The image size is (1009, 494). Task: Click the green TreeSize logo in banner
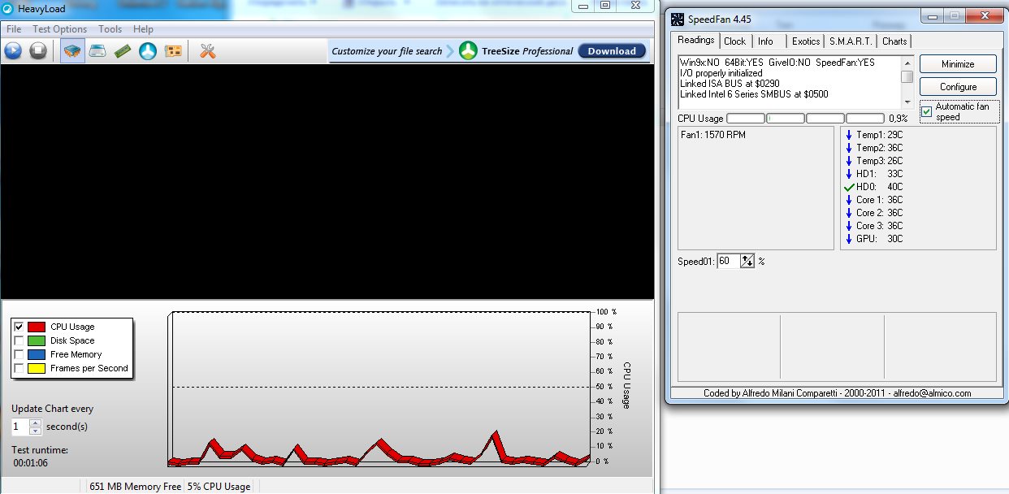click(468, 50)
